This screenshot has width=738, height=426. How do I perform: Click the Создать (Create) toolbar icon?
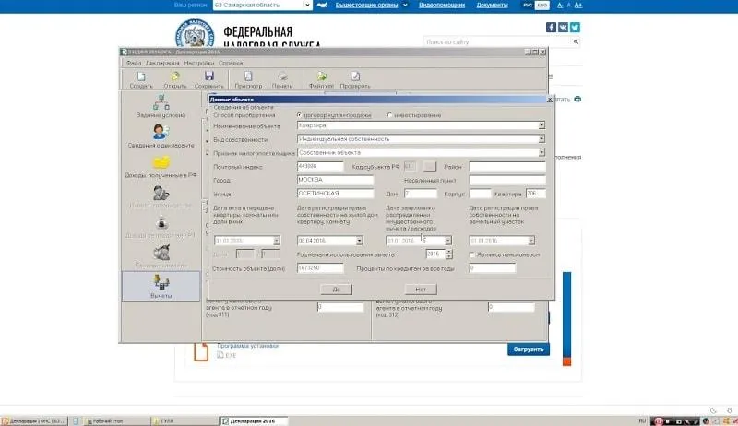point(141,78)
